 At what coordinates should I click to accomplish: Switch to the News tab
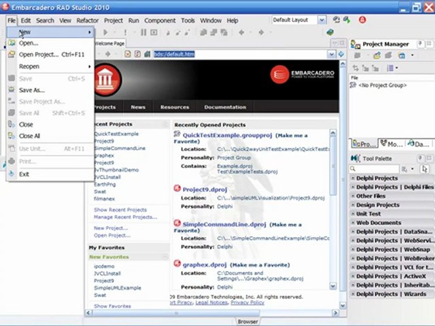point(138,107)
